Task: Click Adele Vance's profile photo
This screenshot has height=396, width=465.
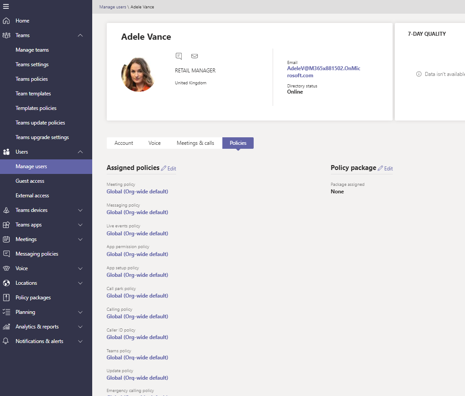Action: 138,75
